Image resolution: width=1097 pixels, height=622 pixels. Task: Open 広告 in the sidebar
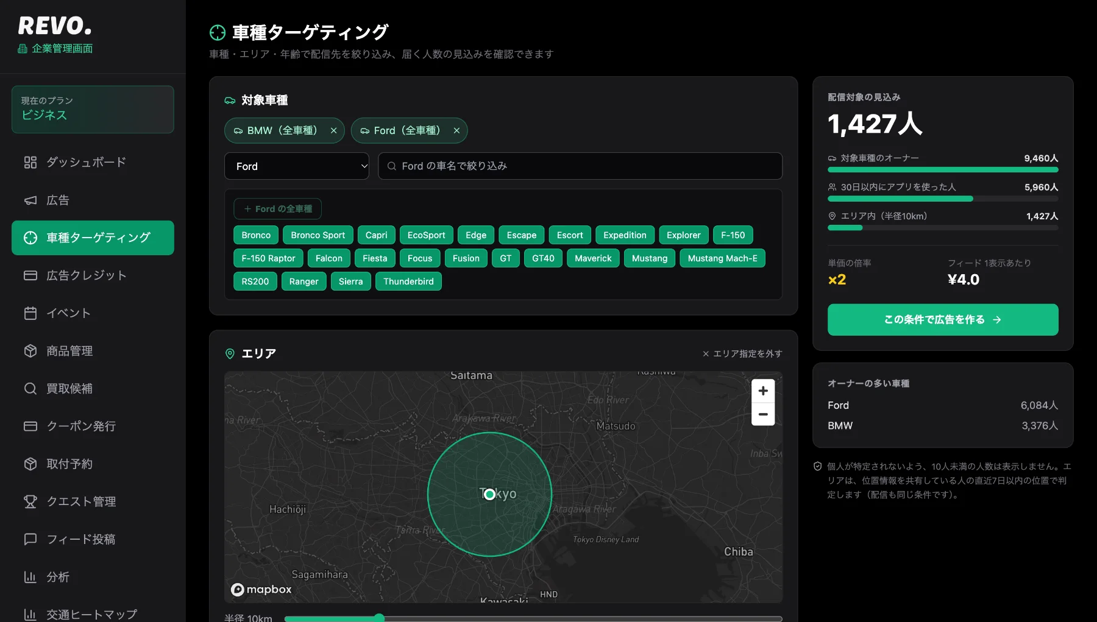point(93,200)
